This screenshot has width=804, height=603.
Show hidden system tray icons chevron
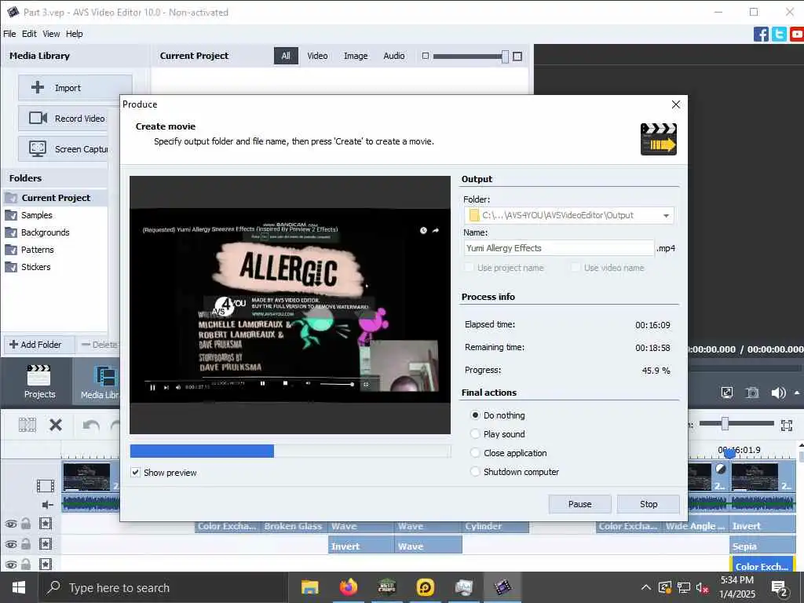coord(646,587)
